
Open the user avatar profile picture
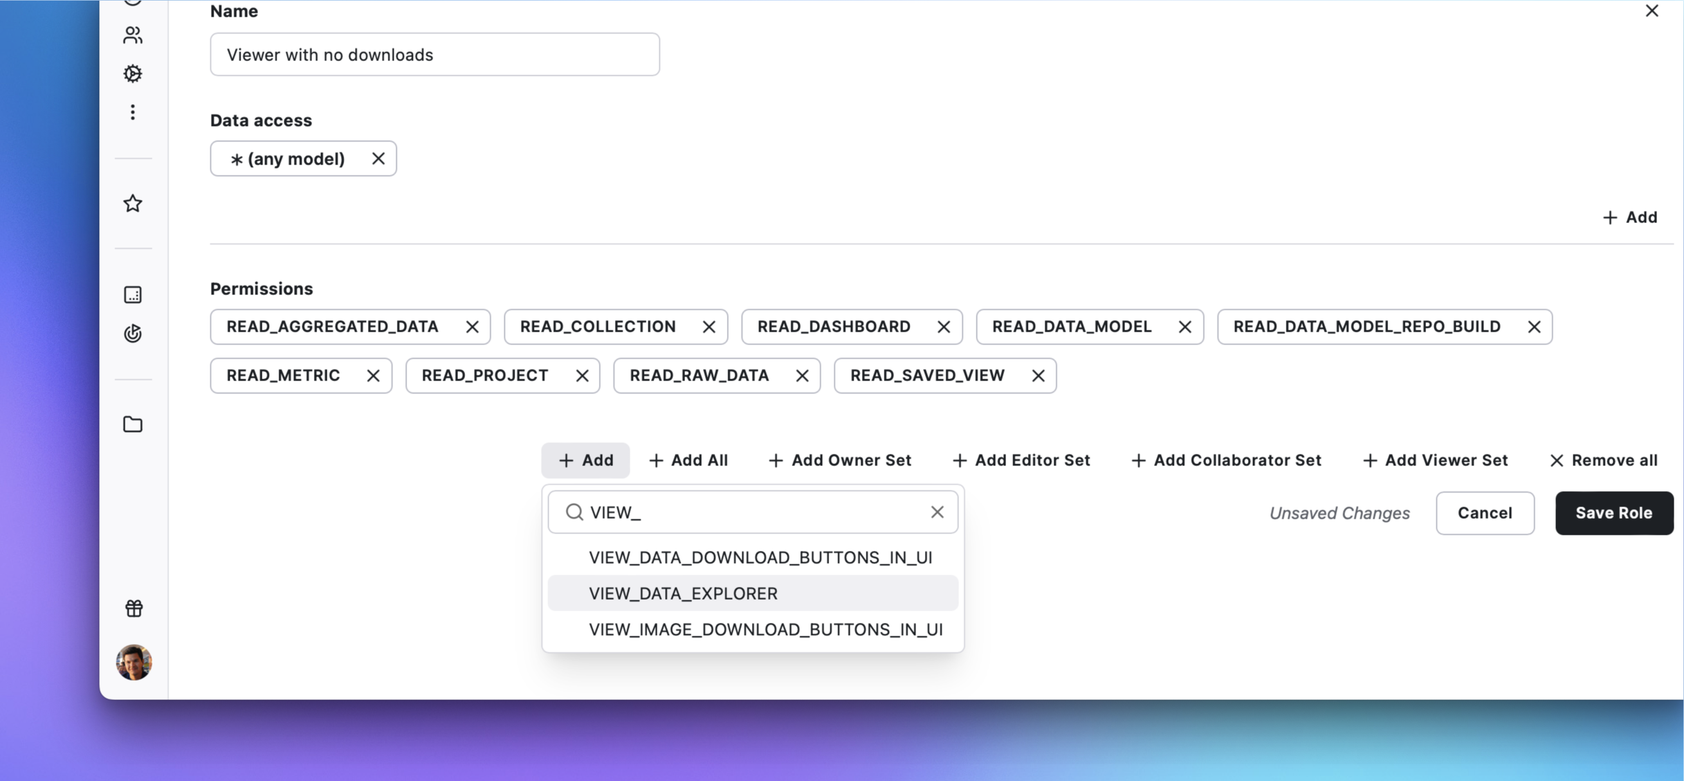(134, 663)
